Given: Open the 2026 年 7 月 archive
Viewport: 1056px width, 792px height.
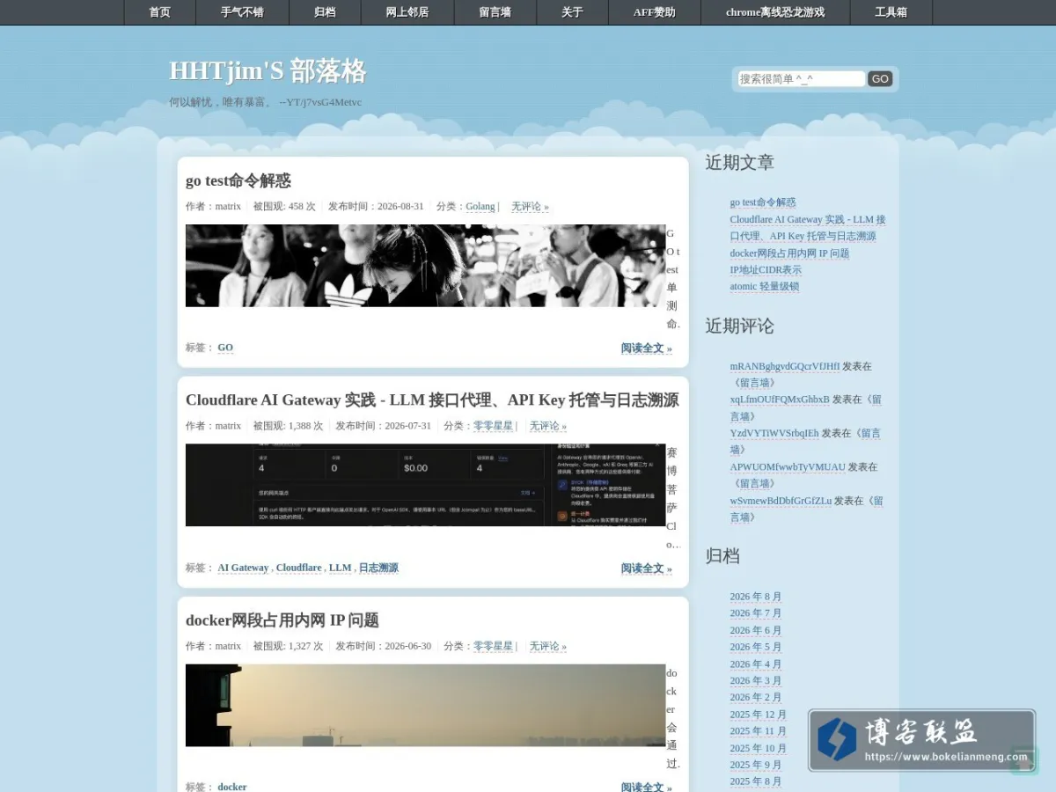Looking at the screenshot, I should [x=755, y=613].
